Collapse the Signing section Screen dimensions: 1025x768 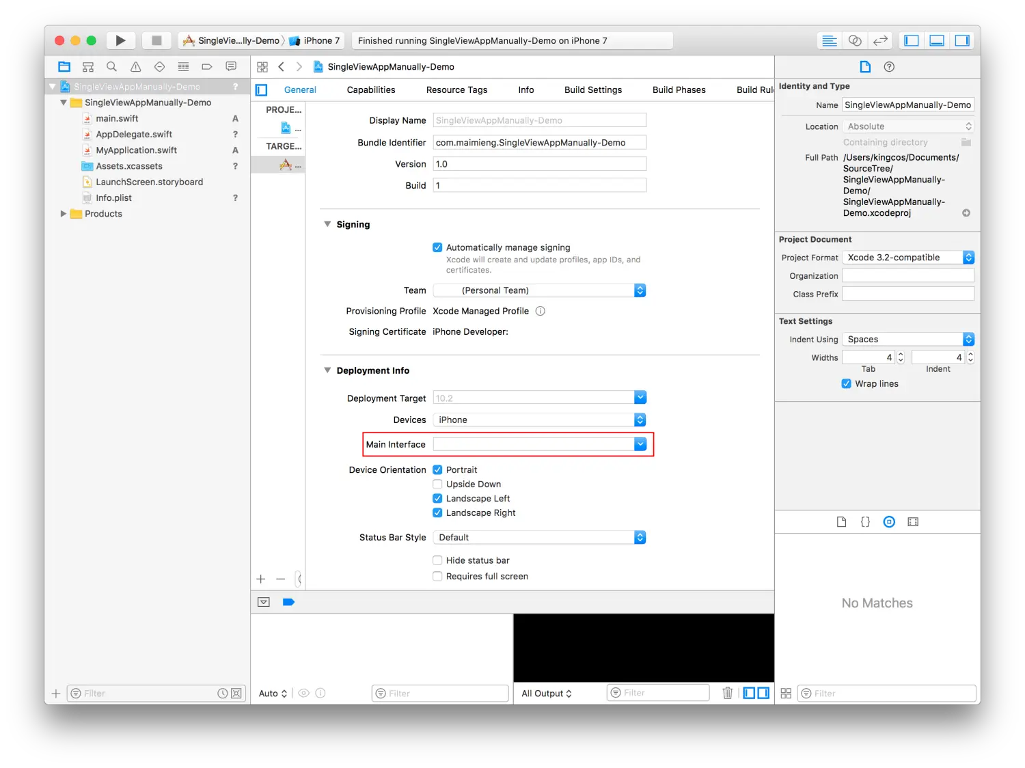327,224
